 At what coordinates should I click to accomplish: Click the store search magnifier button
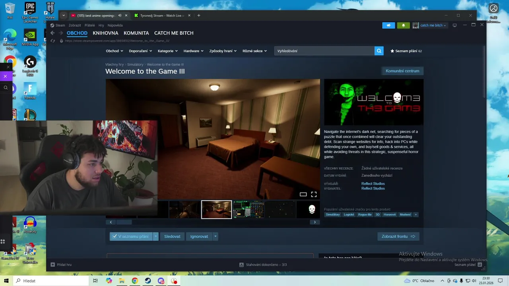tap(379, 51)
